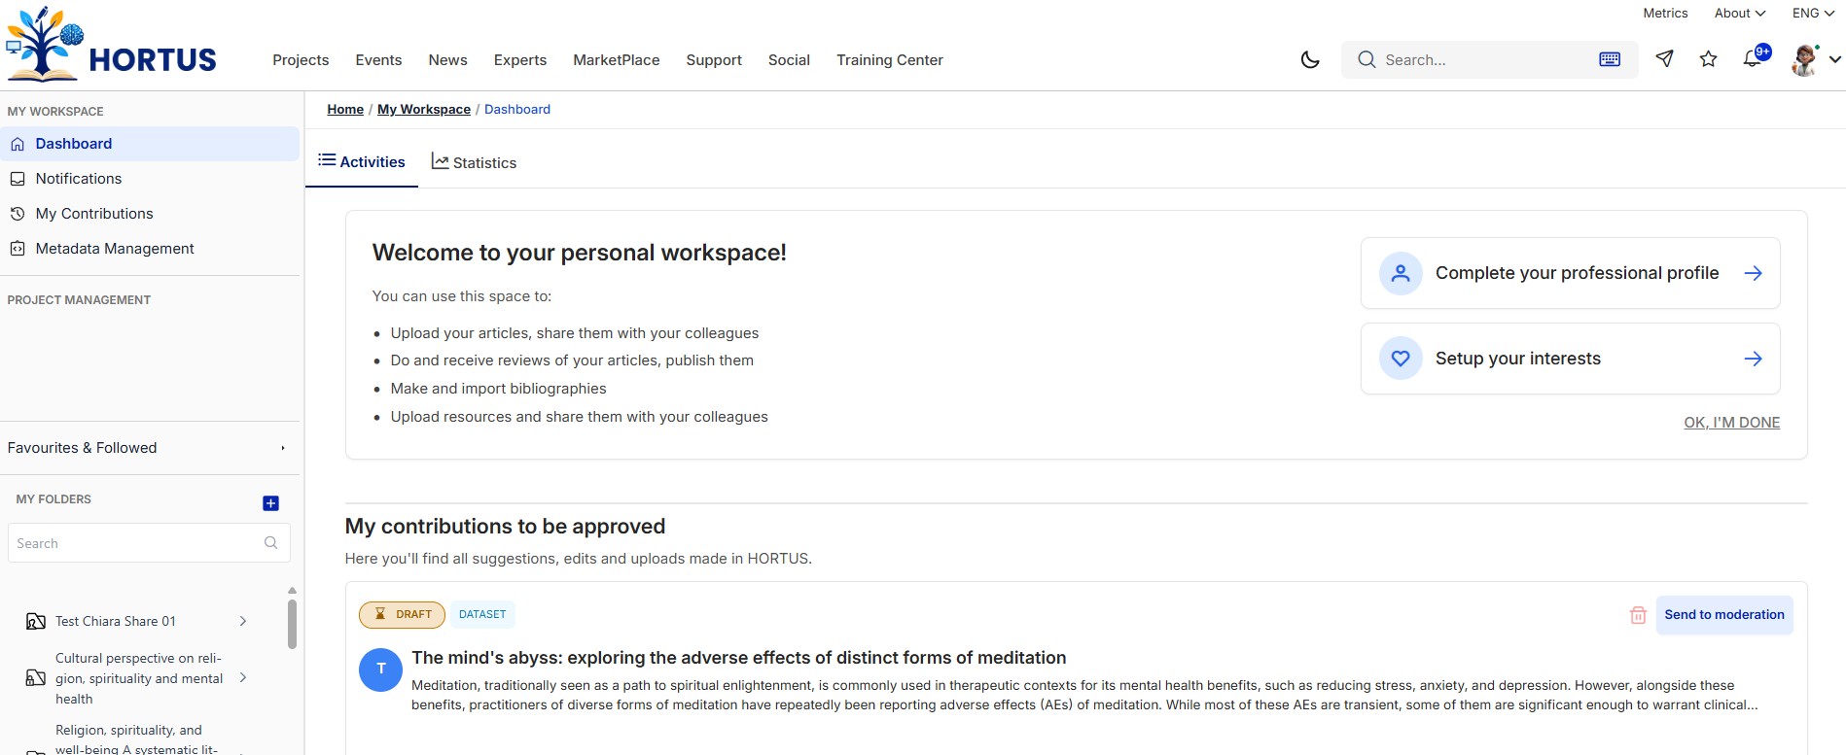Open the ENG language dropdown
Image resolution: width=1846 pixels, height=755 pixels.
1813,13
